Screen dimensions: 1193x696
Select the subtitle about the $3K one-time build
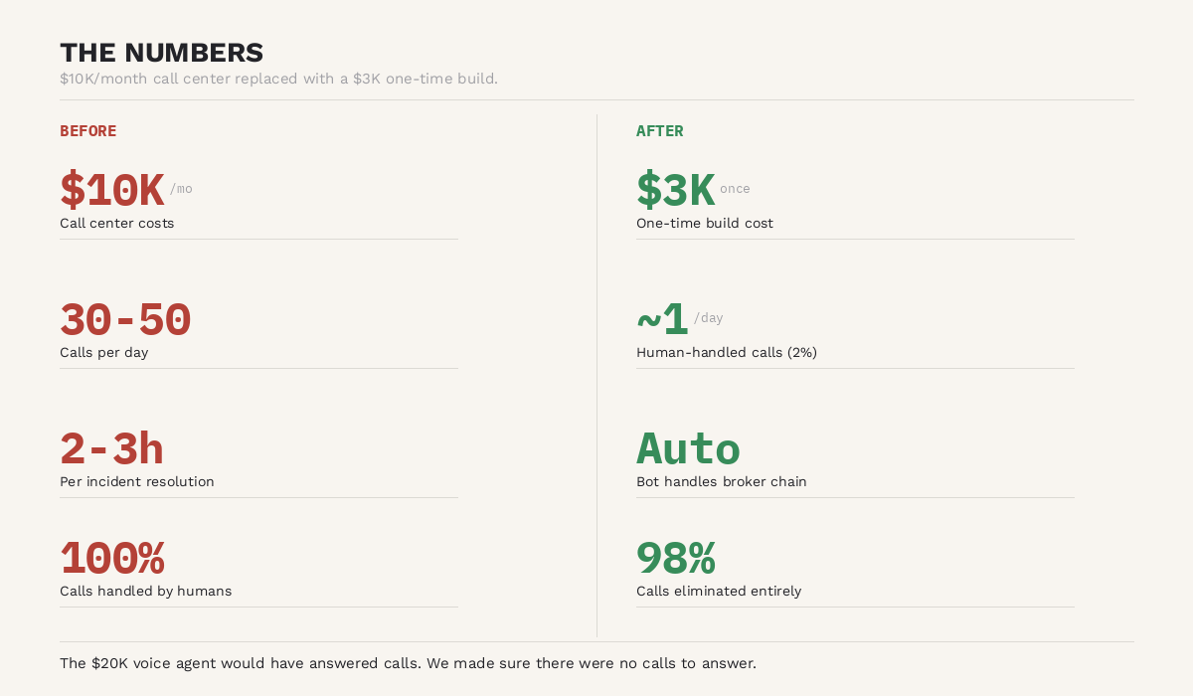[x=278, y=79]
